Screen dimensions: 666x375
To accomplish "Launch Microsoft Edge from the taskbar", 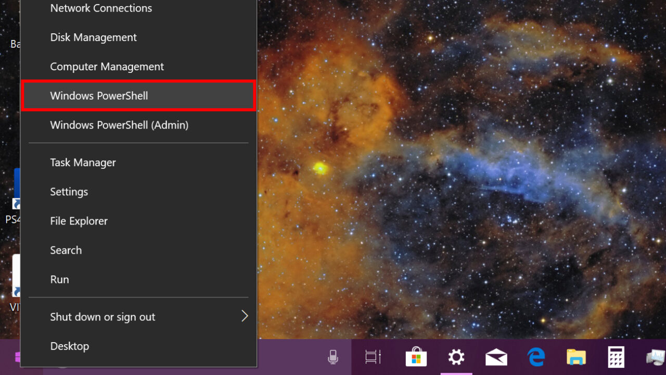I will click(x=536, y=357).
